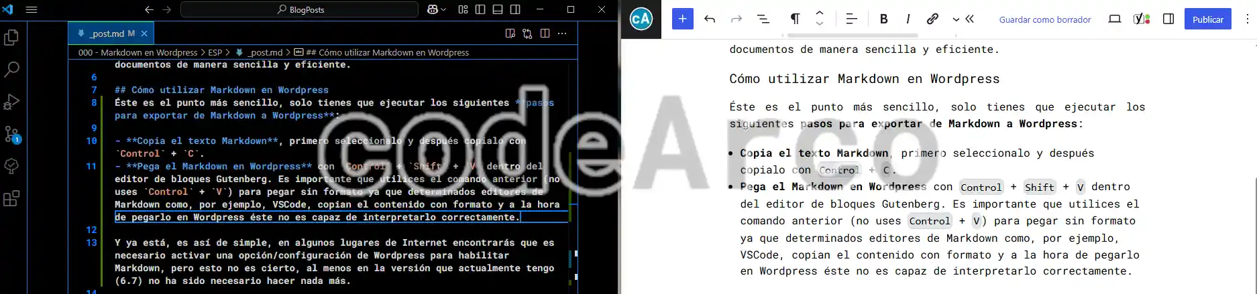This screenshot has height=294, width=1257.
Task: Click line number 13 in the gutter
Action: 91,242
